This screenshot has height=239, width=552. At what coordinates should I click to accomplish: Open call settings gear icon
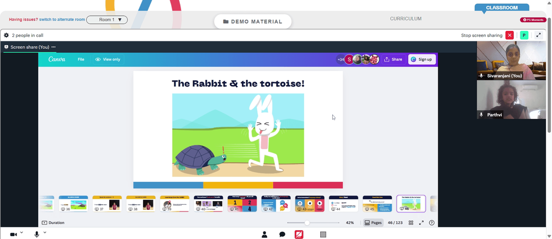tap(6, 35)
